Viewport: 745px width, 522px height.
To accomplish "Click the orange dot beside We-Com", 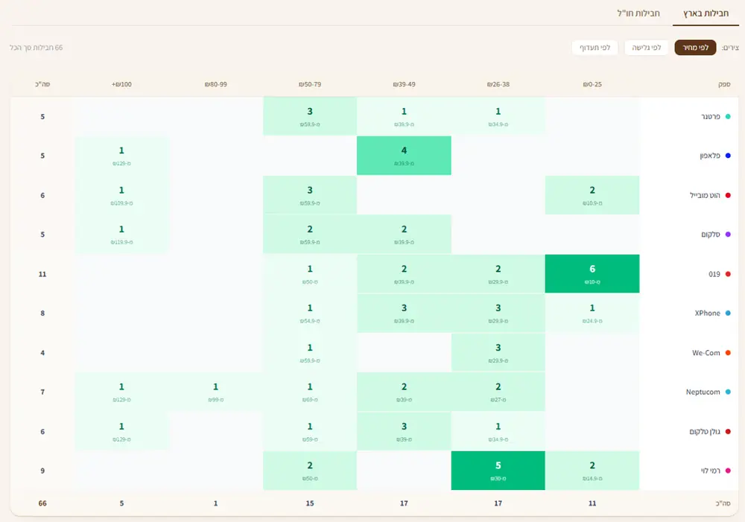I will pos(728,353).
